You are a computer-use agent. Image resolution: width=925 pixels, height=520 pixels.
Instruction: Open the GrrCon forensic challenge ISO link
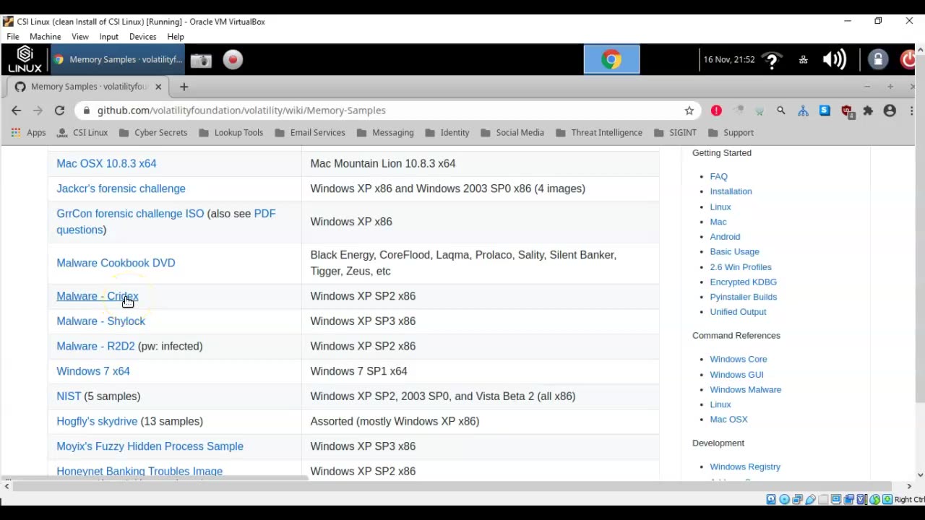130,214
